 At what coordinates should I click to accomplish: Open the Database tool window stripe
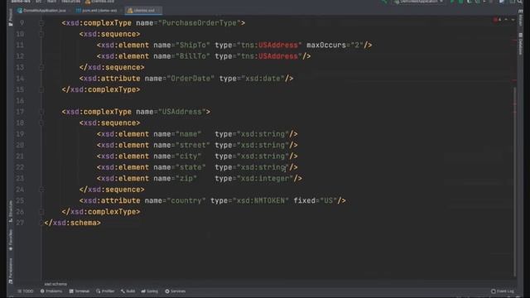521,44
